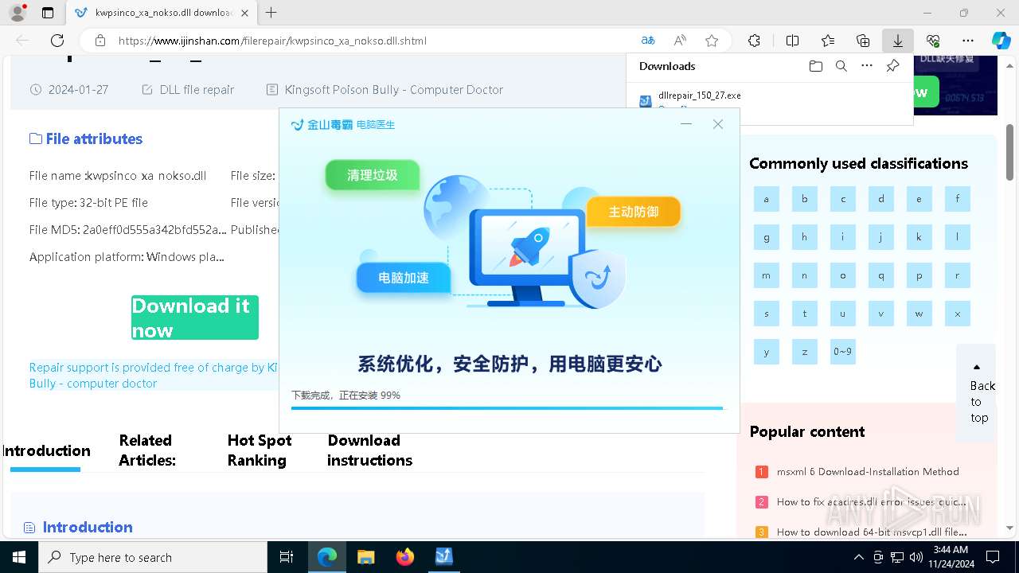Viewport: 1019px width, 573px height.
Task: Click the 主动防御 orange label
Action: pos(634,212)
